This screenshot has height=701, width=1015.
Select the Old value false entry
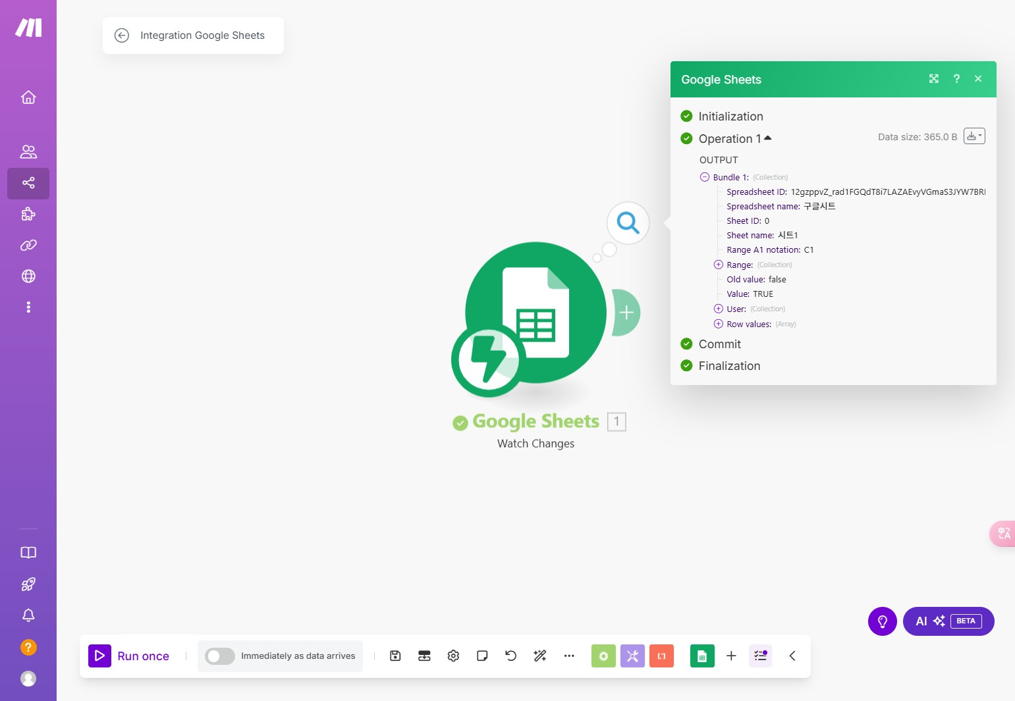pos(777,280)
